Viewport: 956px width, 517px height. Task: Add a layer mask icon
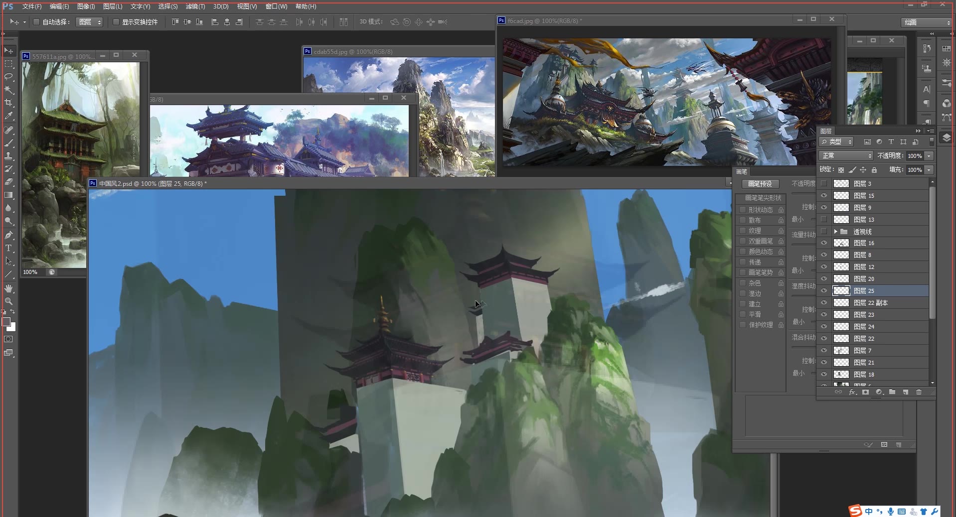[865, 392]
